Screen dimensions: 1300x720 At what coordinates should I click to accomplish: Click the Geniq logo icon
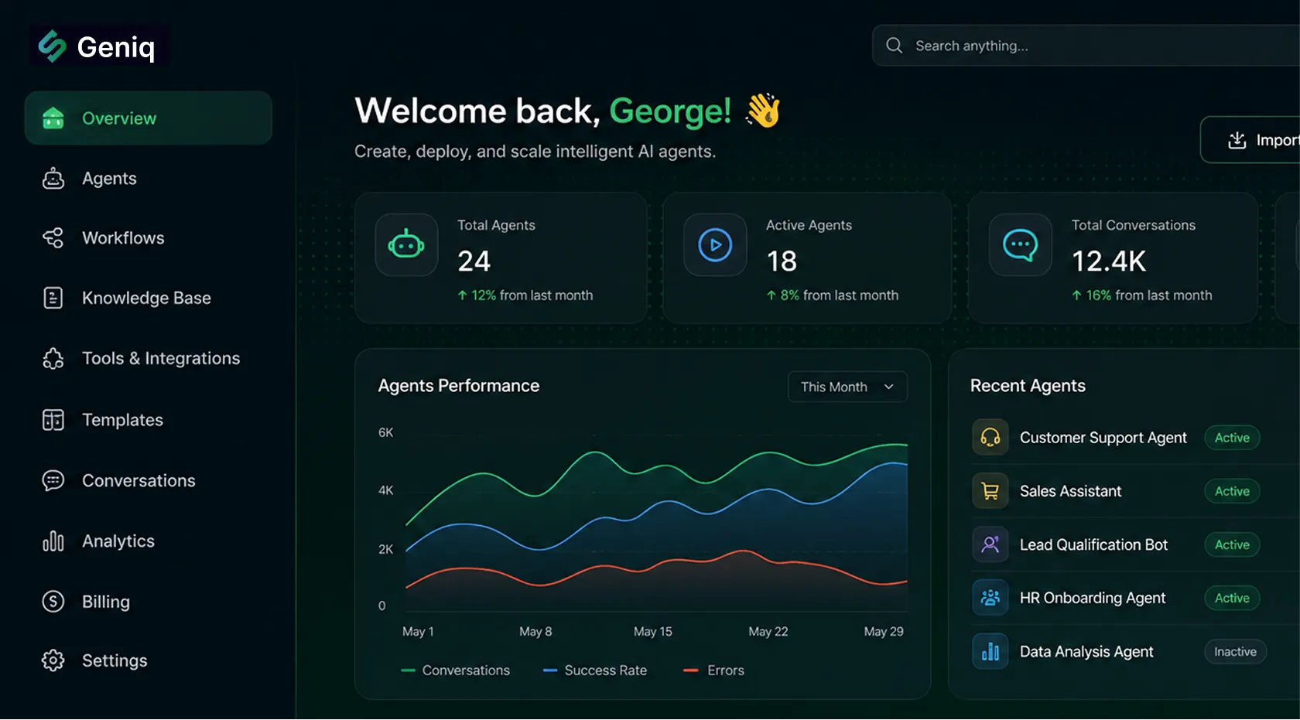pos(52,46)
